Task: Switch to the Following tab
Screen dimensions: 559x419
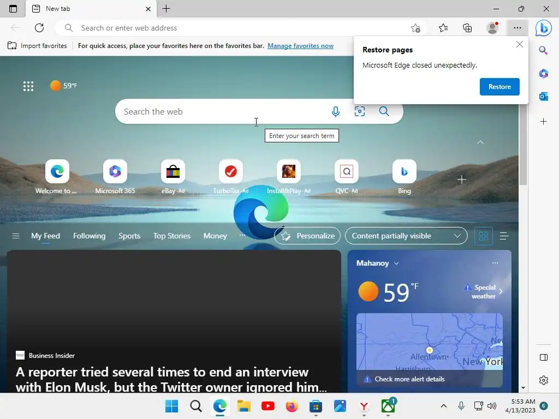Action: pos(89,236)
